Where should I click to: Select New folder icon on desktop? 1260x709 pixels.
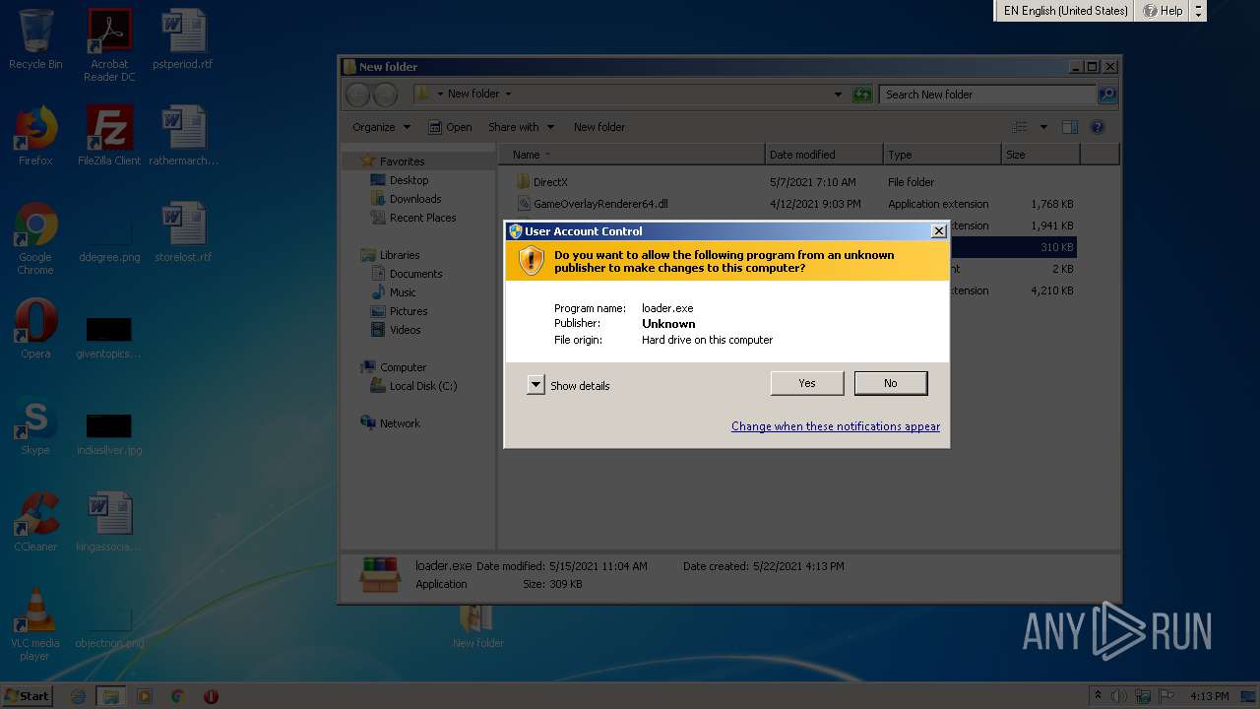pos(478,625)
